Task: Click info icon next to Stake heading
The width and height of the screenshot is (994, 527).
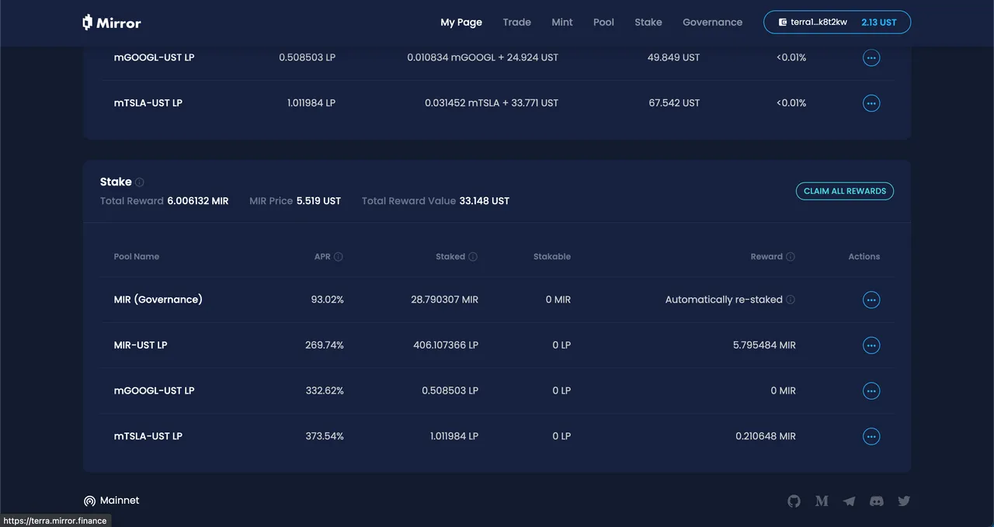Action: 140,182
